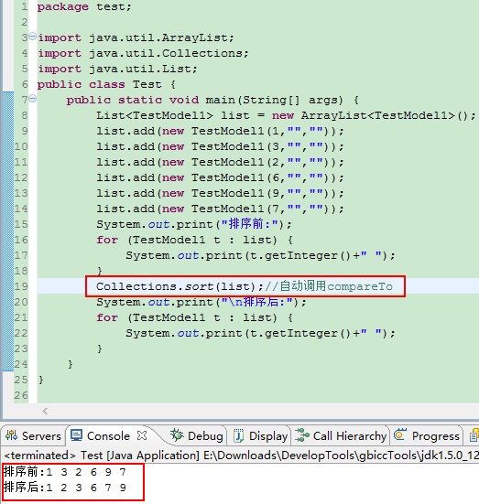Image resolution: width=479 pixels, height=504 pixels.
Task: Click the '//自动调用compareTo' comment
Action: tap(329, 286)
